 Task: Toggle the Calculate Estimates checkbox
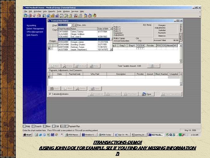coord(50,94)
